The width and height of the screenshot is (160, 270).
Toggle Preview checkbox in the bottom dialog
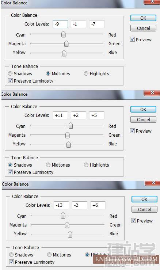point(133,221)
